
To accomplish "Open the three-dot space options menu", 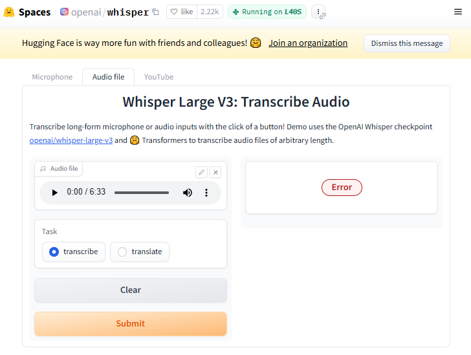I will coord(318,12).
